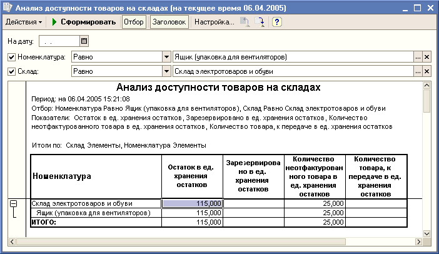439x254 pixels.
Task: Open the Действия menu
Action: 24,23
